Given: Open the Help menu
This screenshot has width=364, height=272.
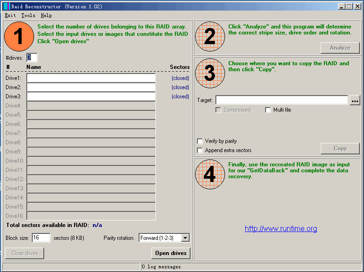Looking at the screenshot, I should (46, 15).
